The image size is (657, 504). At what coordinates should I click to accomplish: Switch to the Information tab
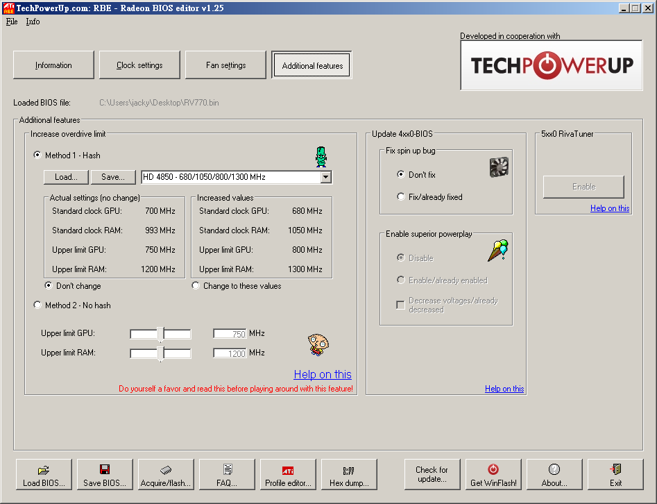[x=53, y=65]
